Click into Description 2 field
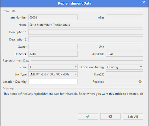The image size is (149, 126). pyautogui.click(x=86, y=39)
